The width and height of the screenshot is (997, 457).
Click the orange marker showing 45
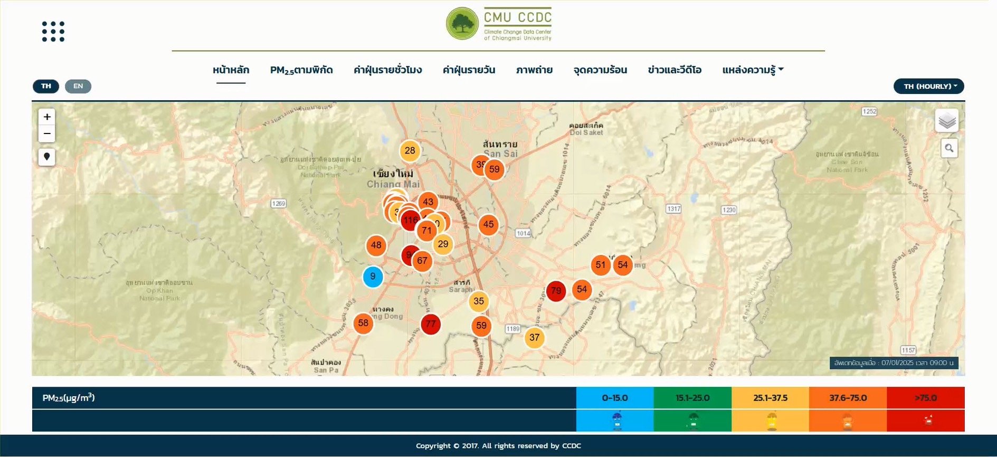pyautogui.click(x=489, y=224)
